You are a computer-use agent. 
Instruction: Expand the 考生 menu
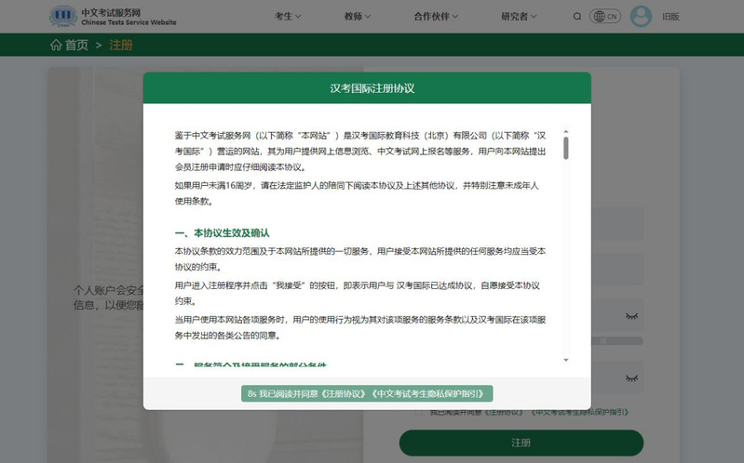[288, 16]
